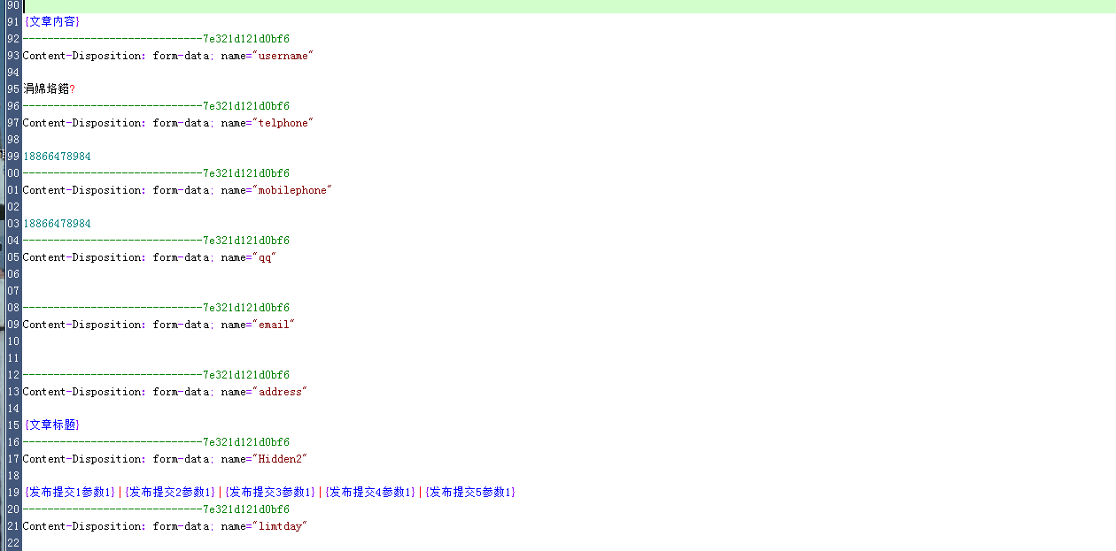Click the "limtday" field name string
This screenshot has height=551, width=1116.
pyautogui.click(x=280, y=526)
